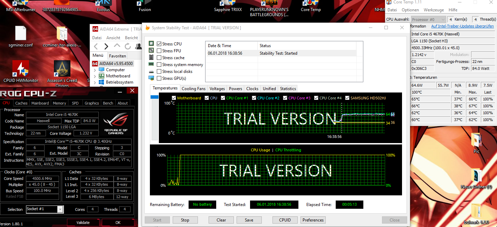Select the Stability Test: Started log row
The image size is (497, 227).
[x=281, y=53]
